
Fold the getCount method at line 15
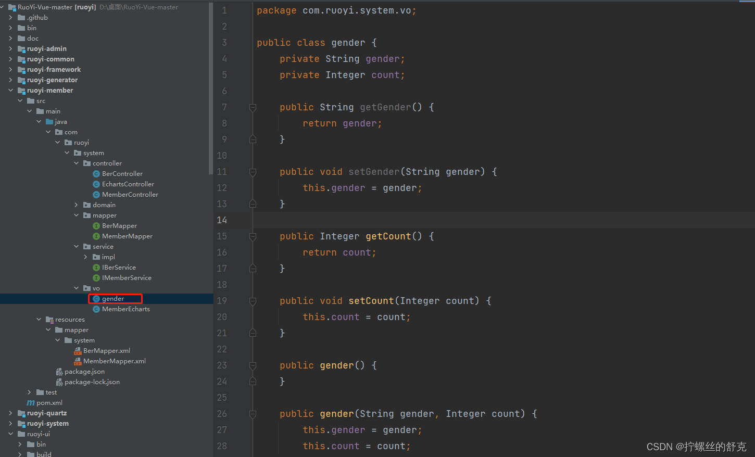click(x=253, y=237)
